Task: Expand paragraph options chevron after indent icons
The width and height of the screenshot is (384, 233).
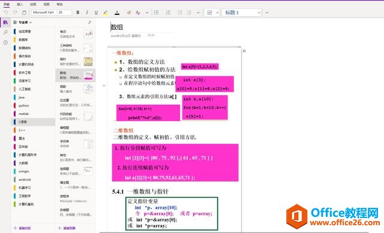Action: [198, 13]
